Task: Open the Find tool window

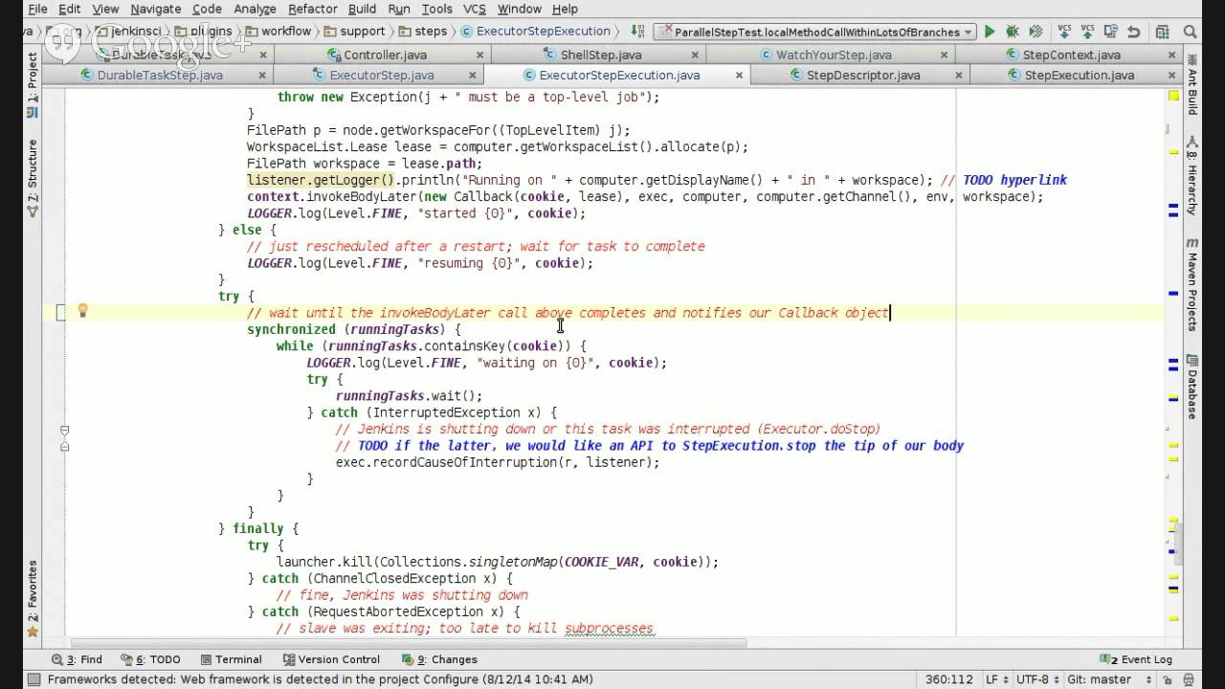Action: (77, 659)
